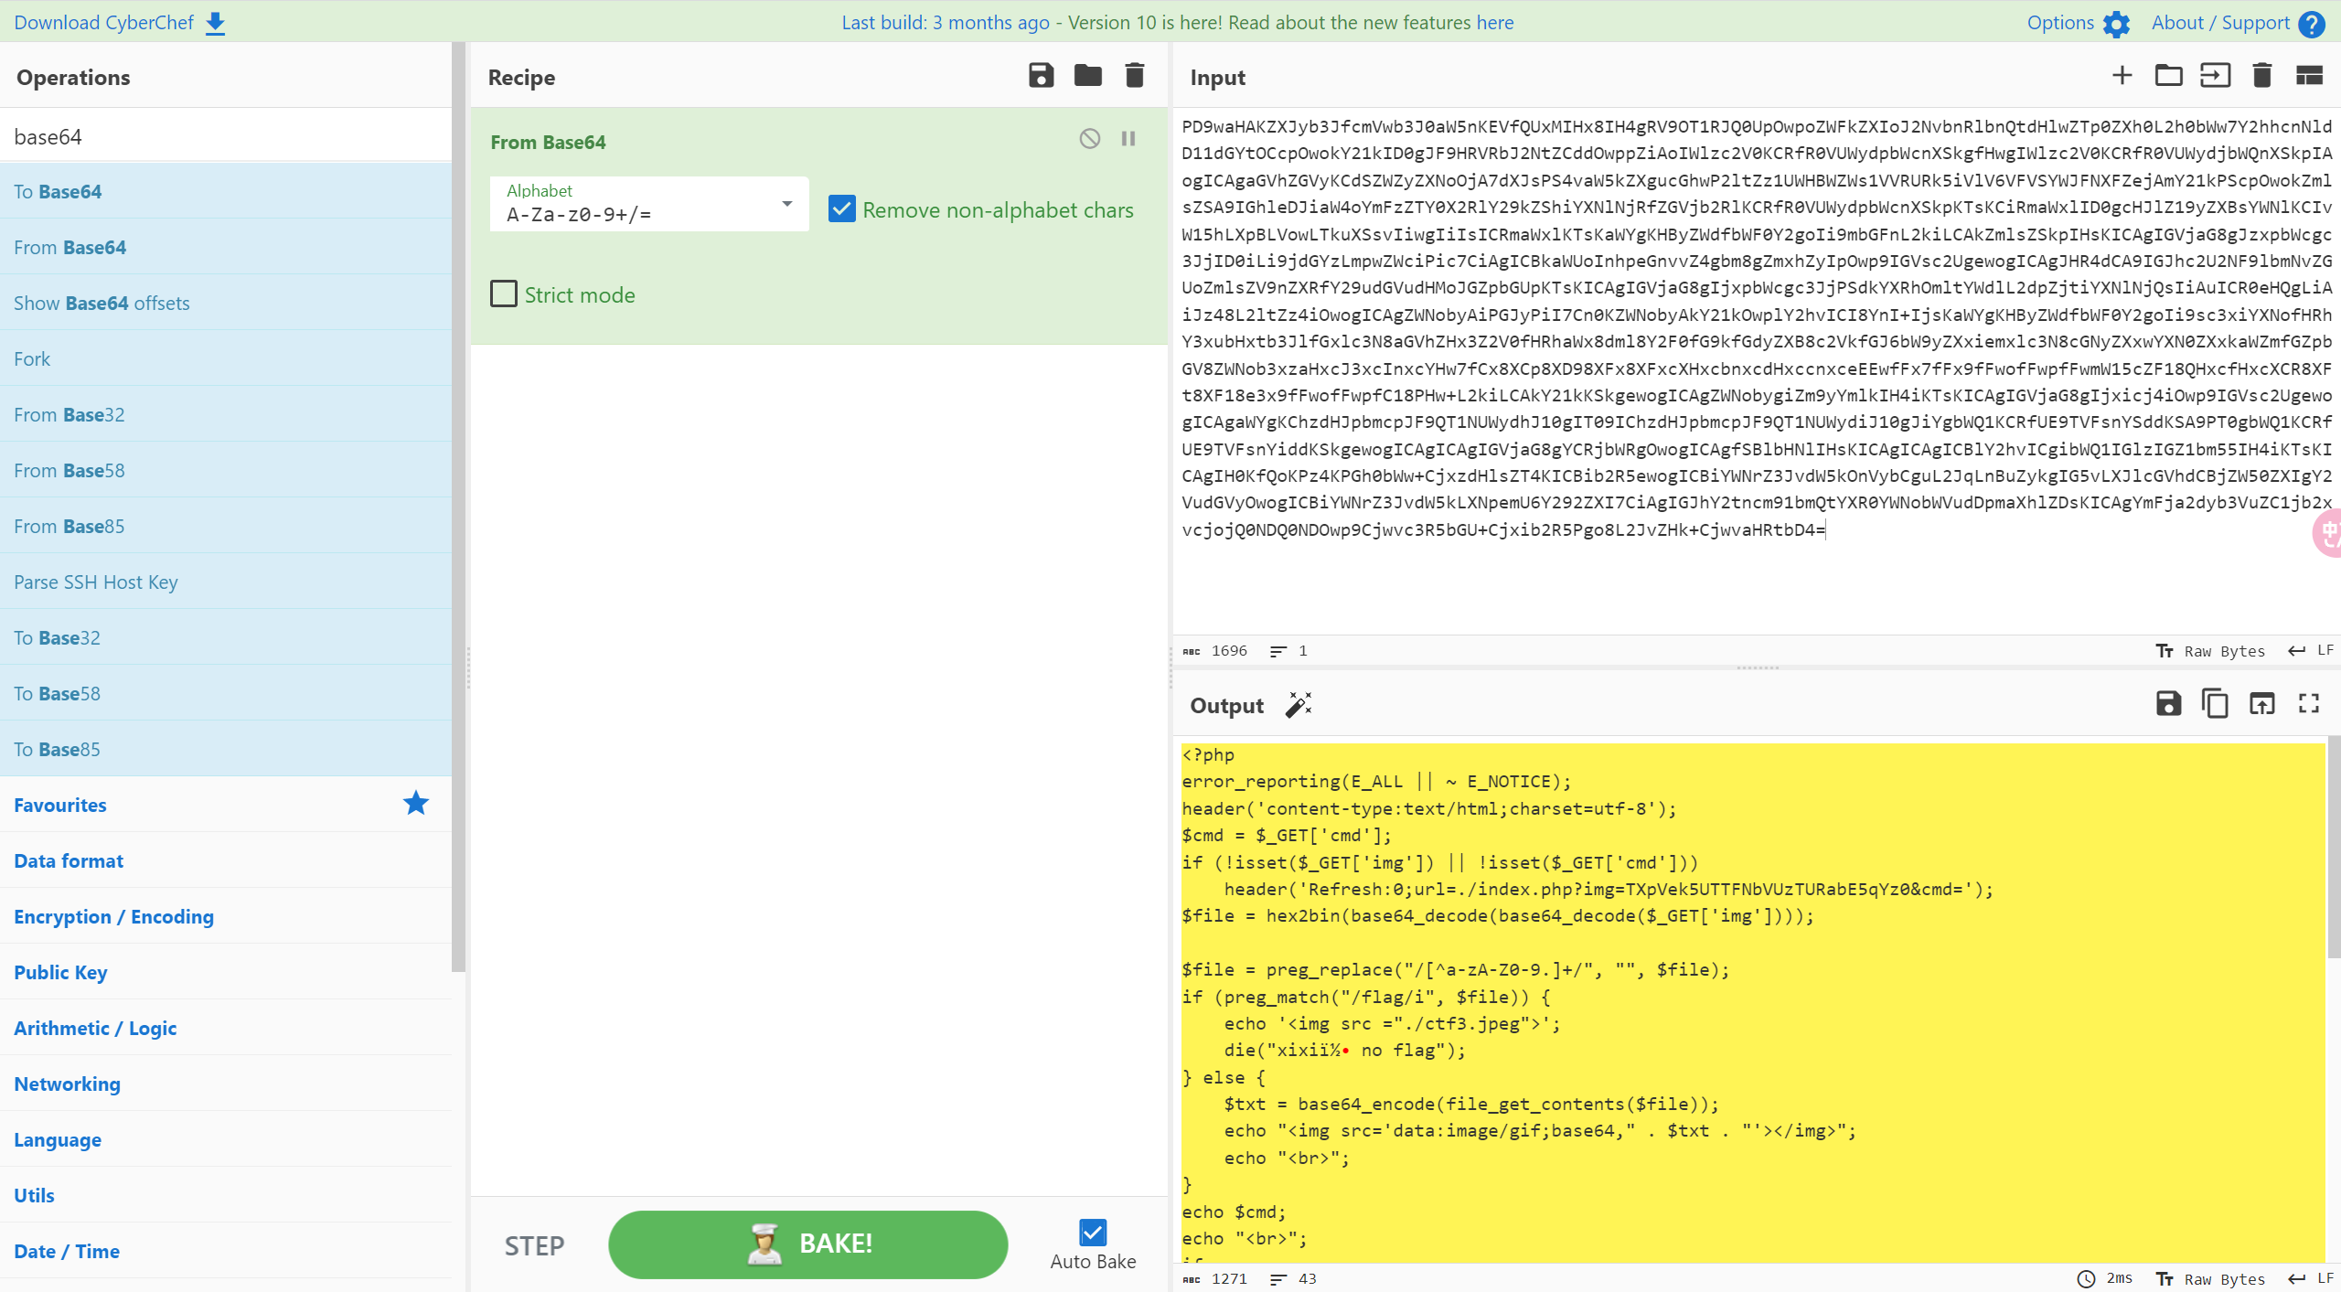Click the base64 operations search field
Image resolution: width=2341 pixels, height=1292 pixels.
224,136
